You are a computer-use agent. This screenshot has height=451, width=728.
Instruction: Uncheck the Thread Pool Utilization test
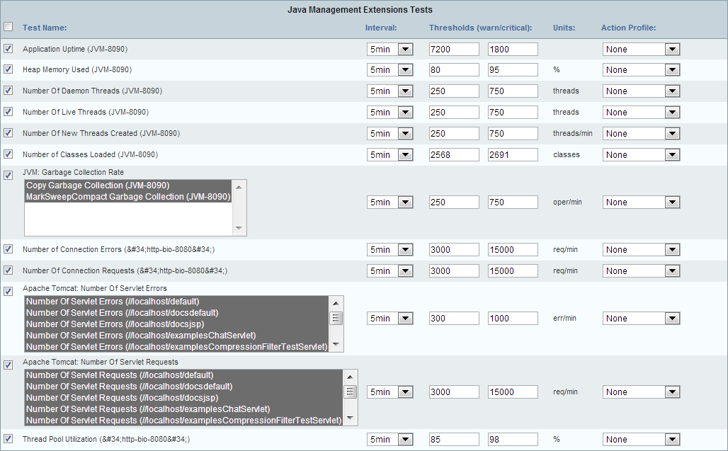[7, 439]
